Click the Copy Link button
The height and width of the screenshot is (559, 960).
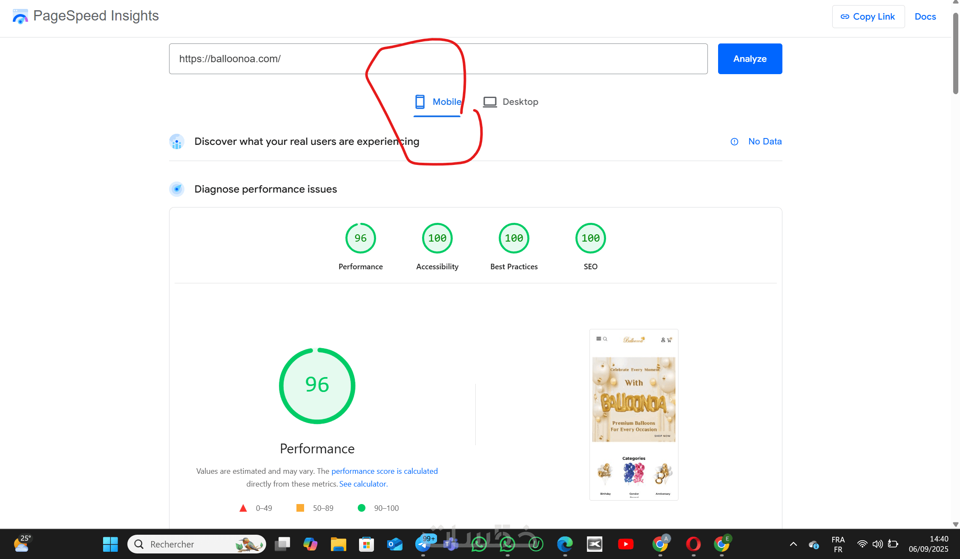click(868, 17)
